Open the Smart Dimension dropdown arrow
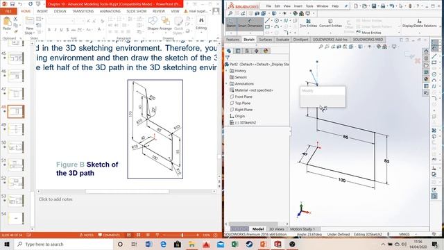This screenshot has width=444, height=250. [250, 33]
